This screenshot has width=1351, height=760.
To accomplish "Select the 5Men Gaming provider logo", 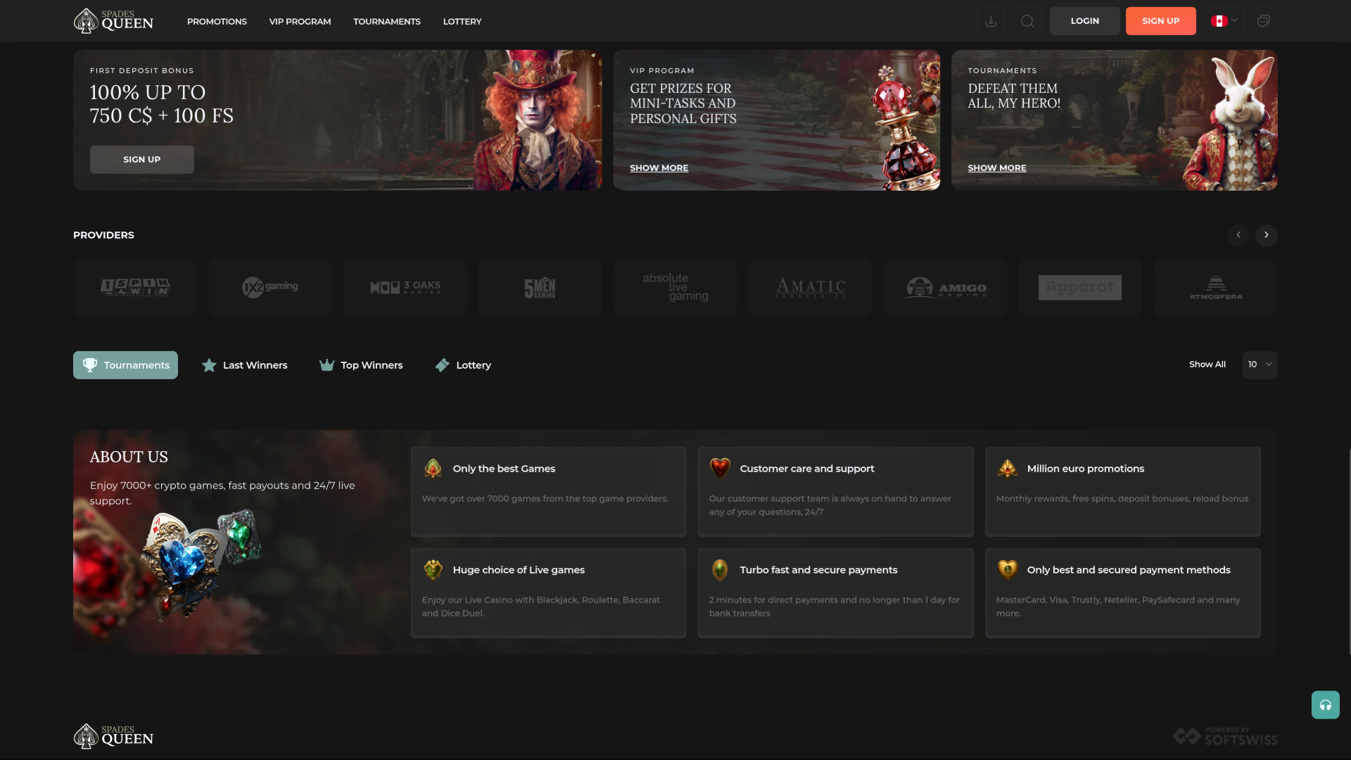I will point(540,287).
